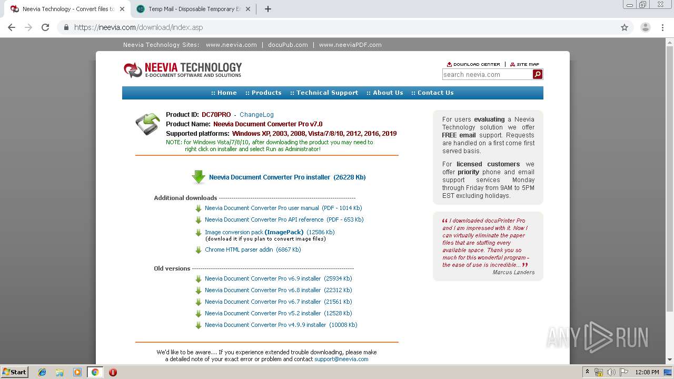Close the Neevia Technology tab
This screenshot has width=674, height=379.
[122, 9]
